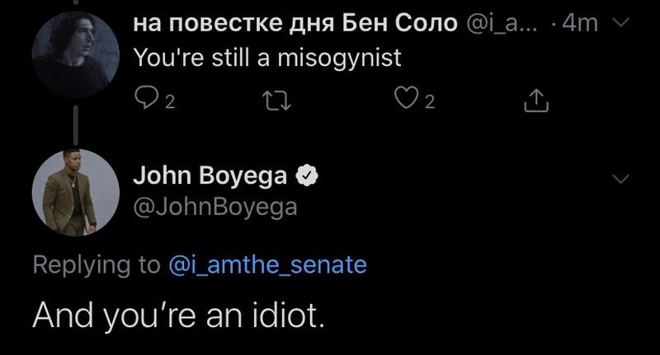Image resolution: width=660 pixels, height=355 pixels.
Task: Tap the share icon under the first tweet
Action: [536, 100]
